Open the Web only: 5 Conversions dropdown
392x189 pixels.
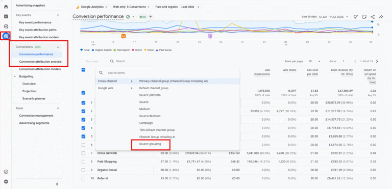(x=131, y=7)
